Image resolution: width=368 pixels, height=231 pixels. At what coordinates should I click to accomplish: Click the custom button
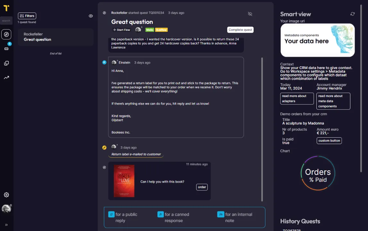[329, 141]
